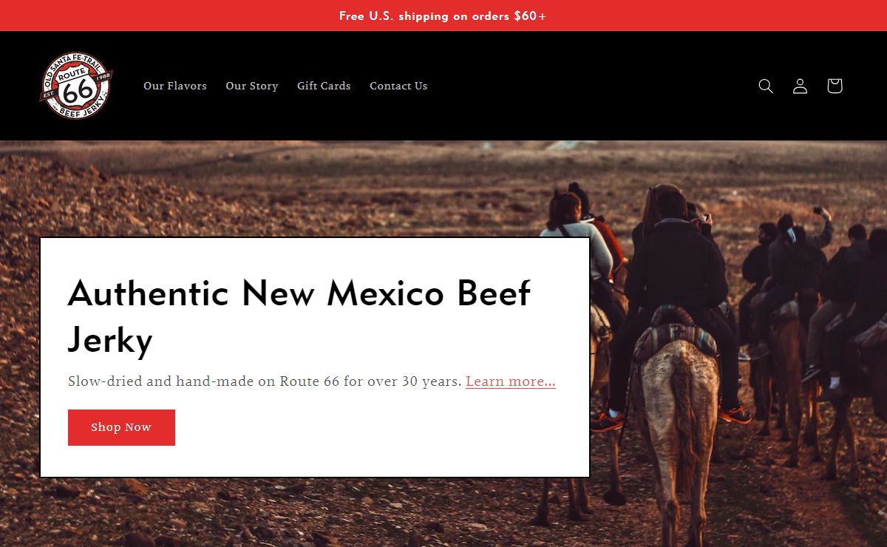Open the search magnifying glass icon
The height and width of the screenshot is (547, 887).
click(x=766, y=86)
